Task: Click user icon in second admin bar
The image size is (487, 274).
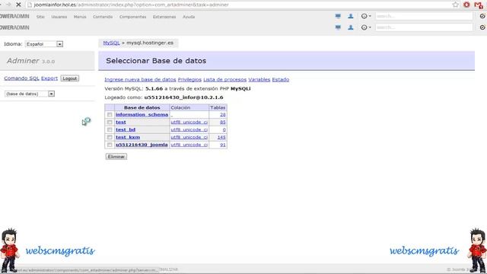Action: point(351,27)
